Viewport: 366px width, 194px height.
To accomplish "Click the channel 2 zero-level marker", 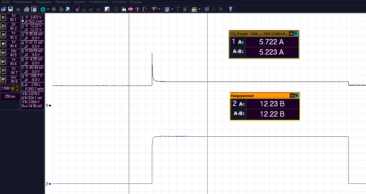I will pyautogui.click(x=49, y=184).
